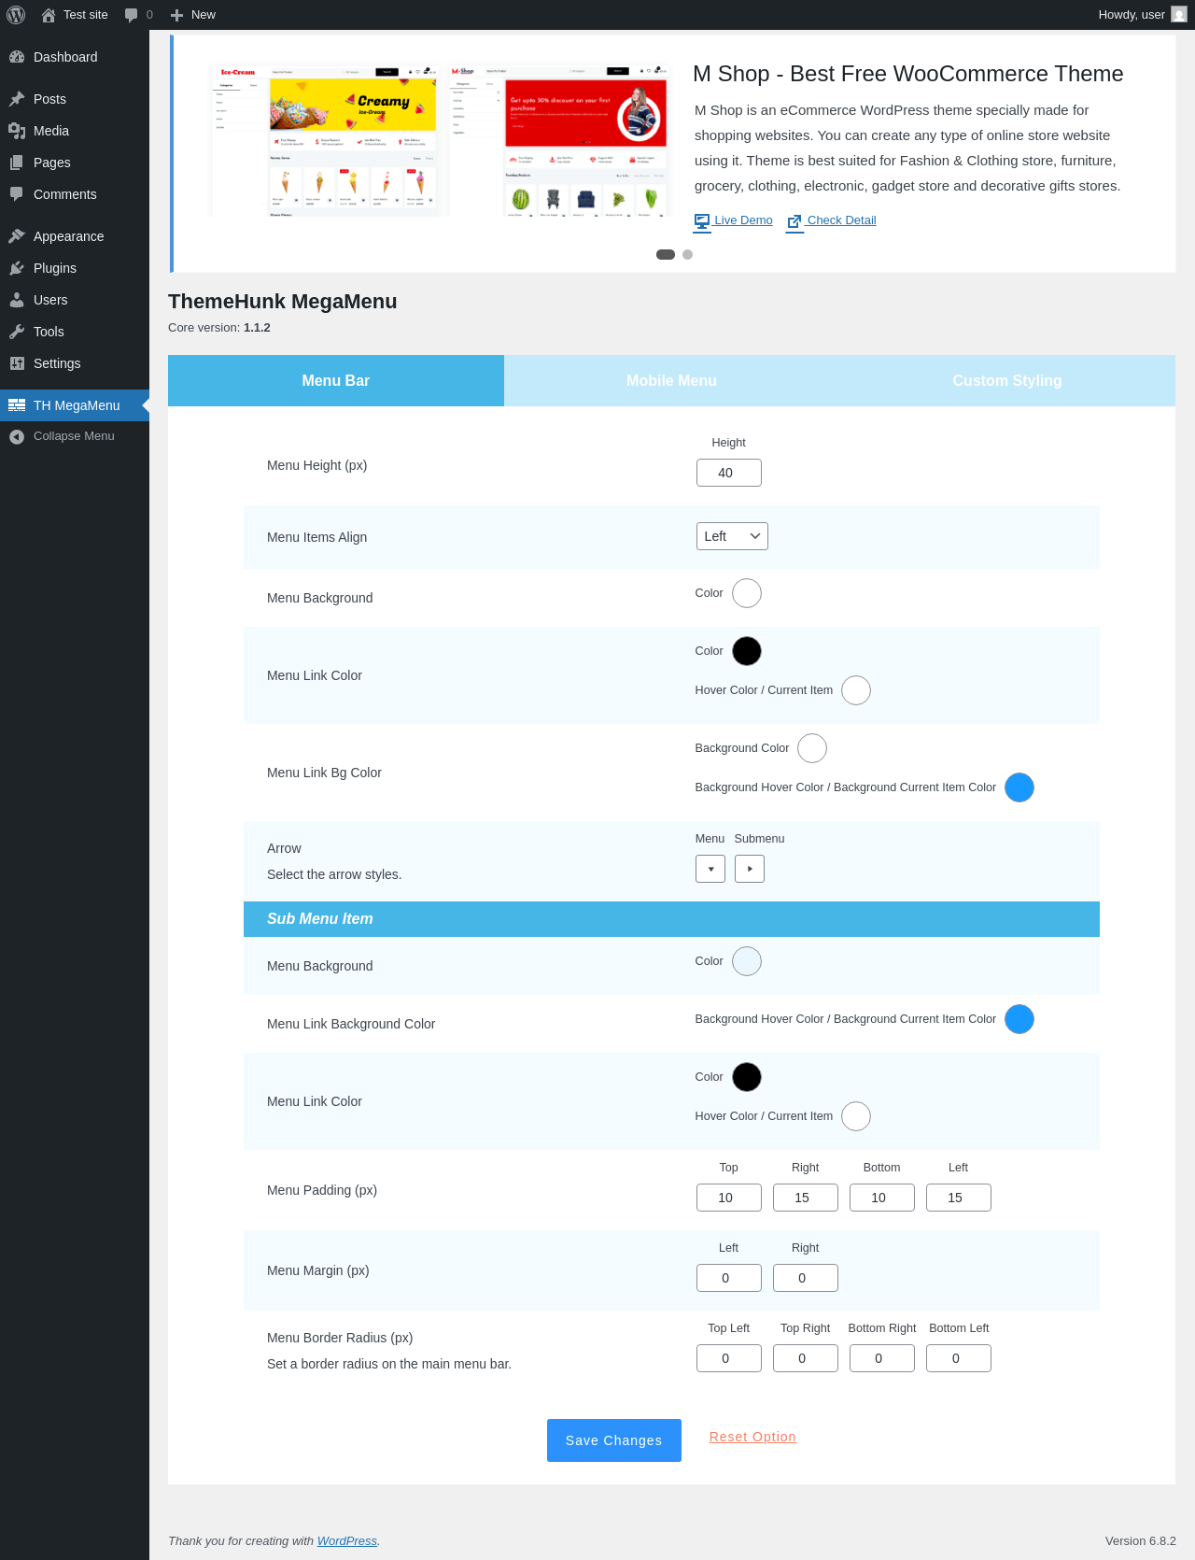This screenshot has height=1560, width=1195.
Task: Open the WordPress logo menu
Action: [x=16, y=15]
